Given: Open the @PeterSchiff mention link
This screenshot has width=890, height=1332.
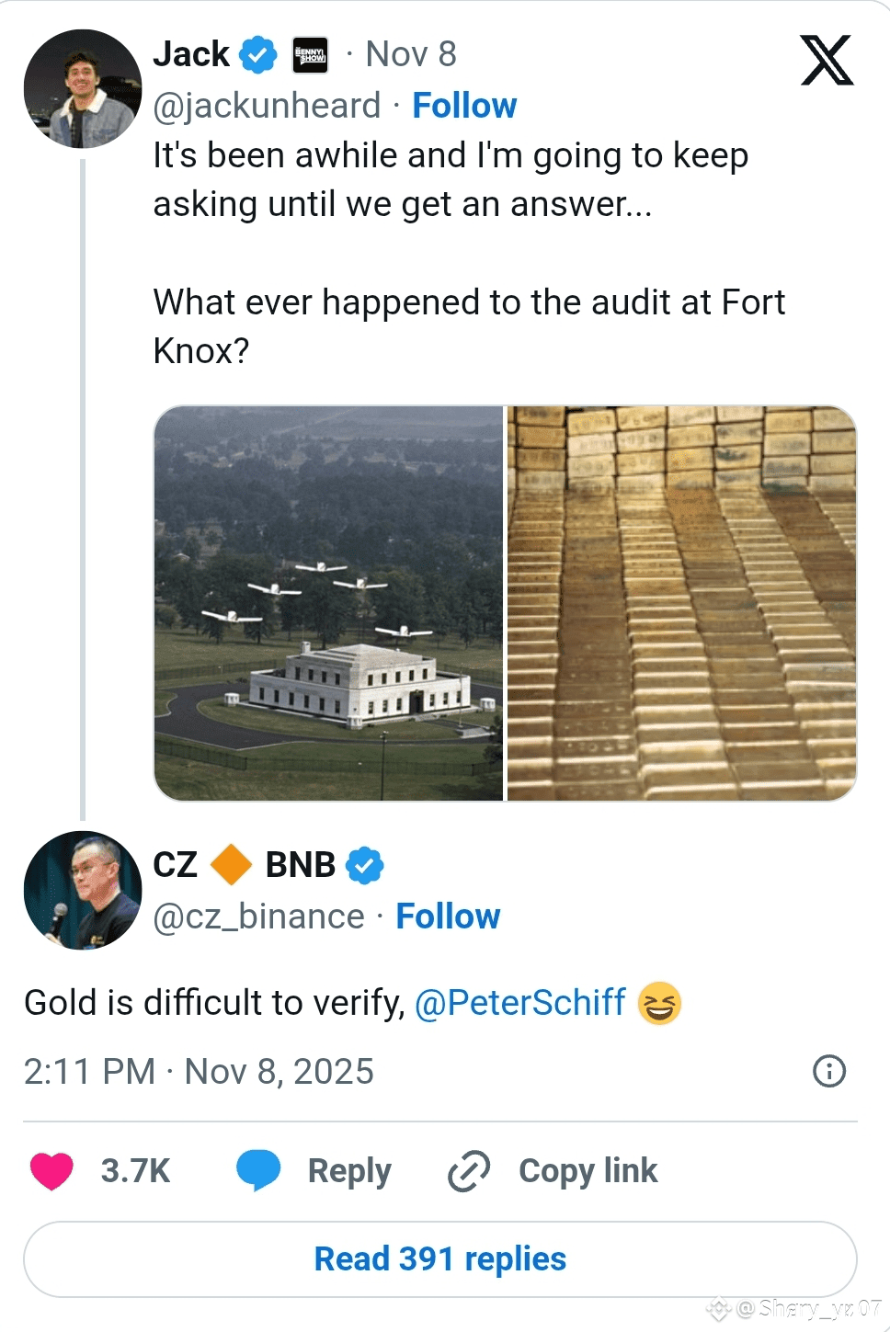Looking at the screenshot, I should (520, 1003).
